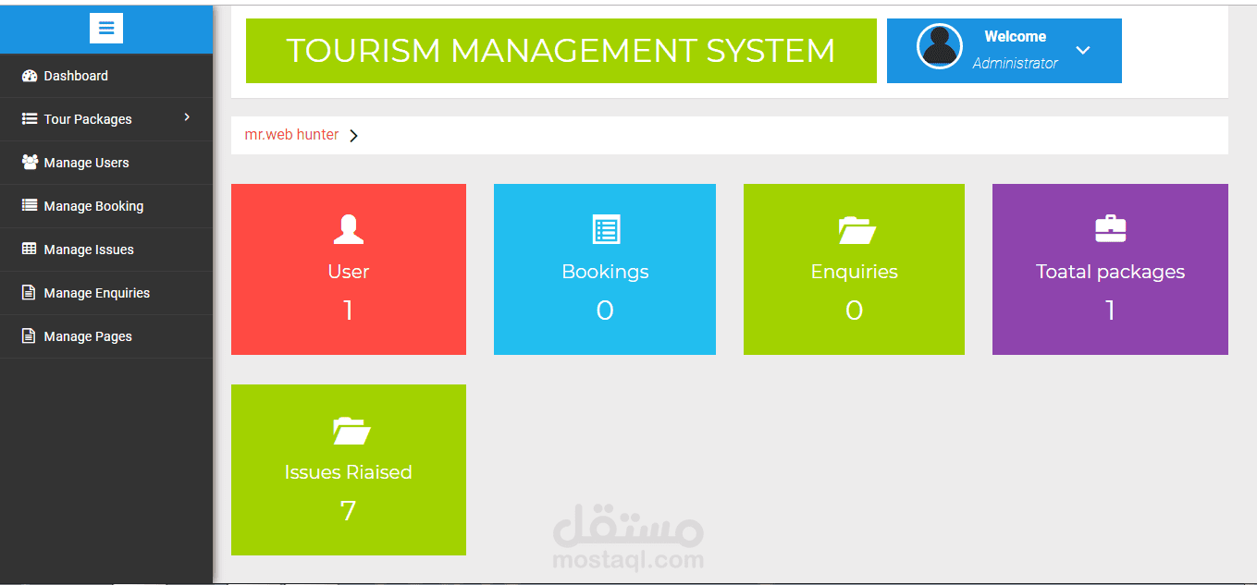This screenshot has height=585, width=1257.
Task: Toggle the hamburger sidebar menu button
Action: [106, 29]
